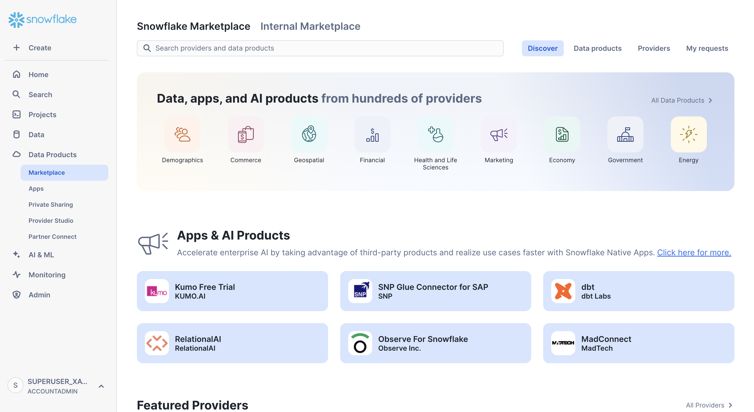Click the AI & ML sparkle icon
754x412 pixels.
coord(16,255)
